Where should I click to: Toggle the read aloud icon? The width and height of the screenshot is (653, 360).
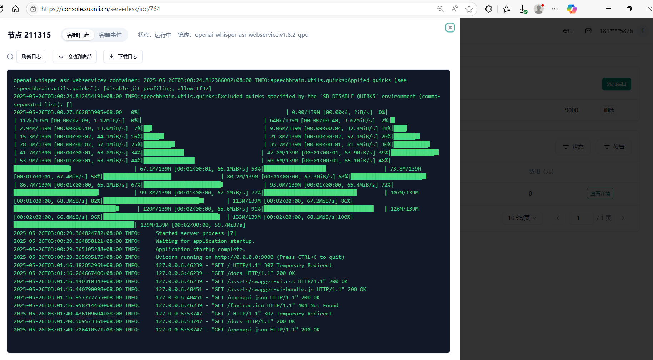click(455, 9)
